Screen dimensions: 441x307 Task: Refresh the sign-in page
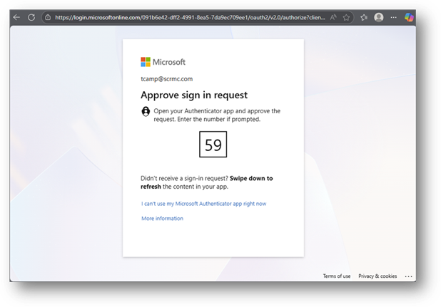(x=31, y=17)
